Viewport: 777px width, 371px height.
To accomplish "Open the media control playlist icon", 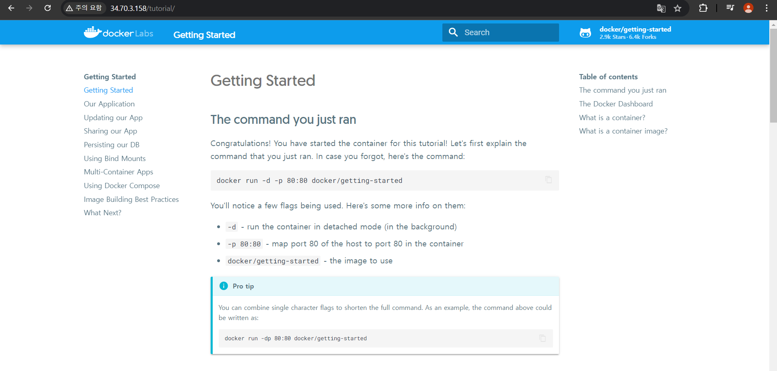I will coord(730,8).
